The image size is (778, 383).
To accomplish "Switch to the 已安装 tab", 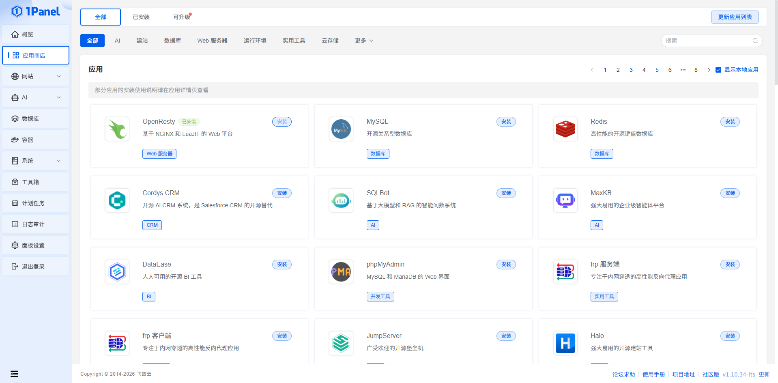I will [141, 17].
